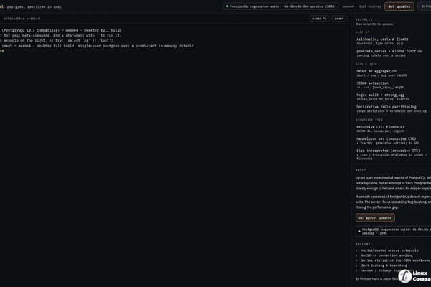
Task: Run the Arithmetic, casts & float8 example
Action: pos(392,41)
